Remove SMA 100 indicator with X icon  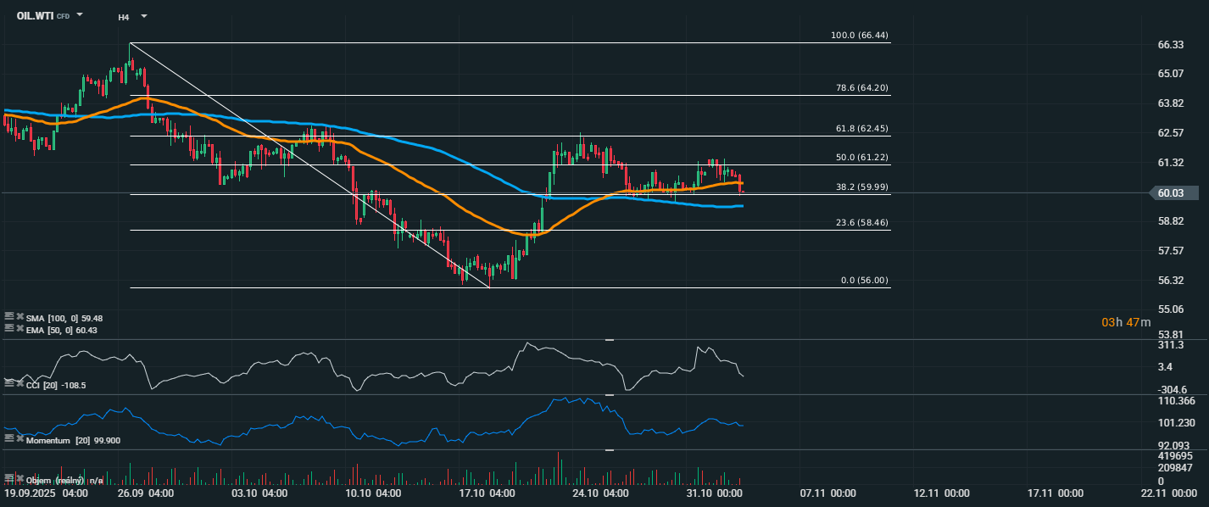[19, 316]
